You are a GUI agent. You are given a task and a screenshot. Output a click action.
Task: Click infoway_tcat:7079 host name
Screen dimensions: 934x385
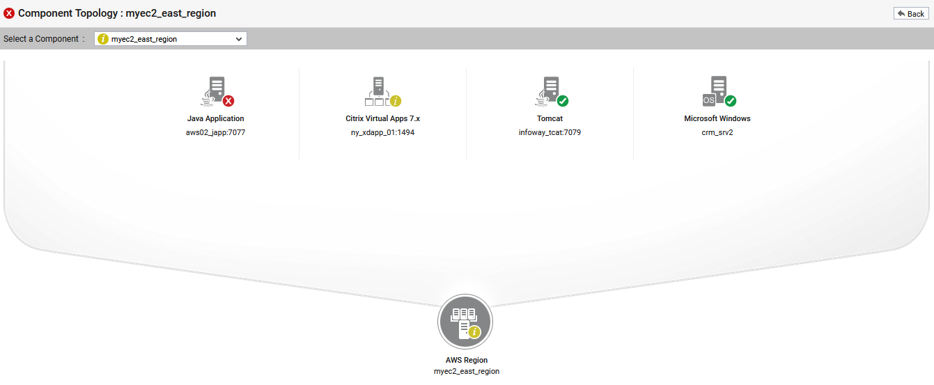[x=550, y=132]
